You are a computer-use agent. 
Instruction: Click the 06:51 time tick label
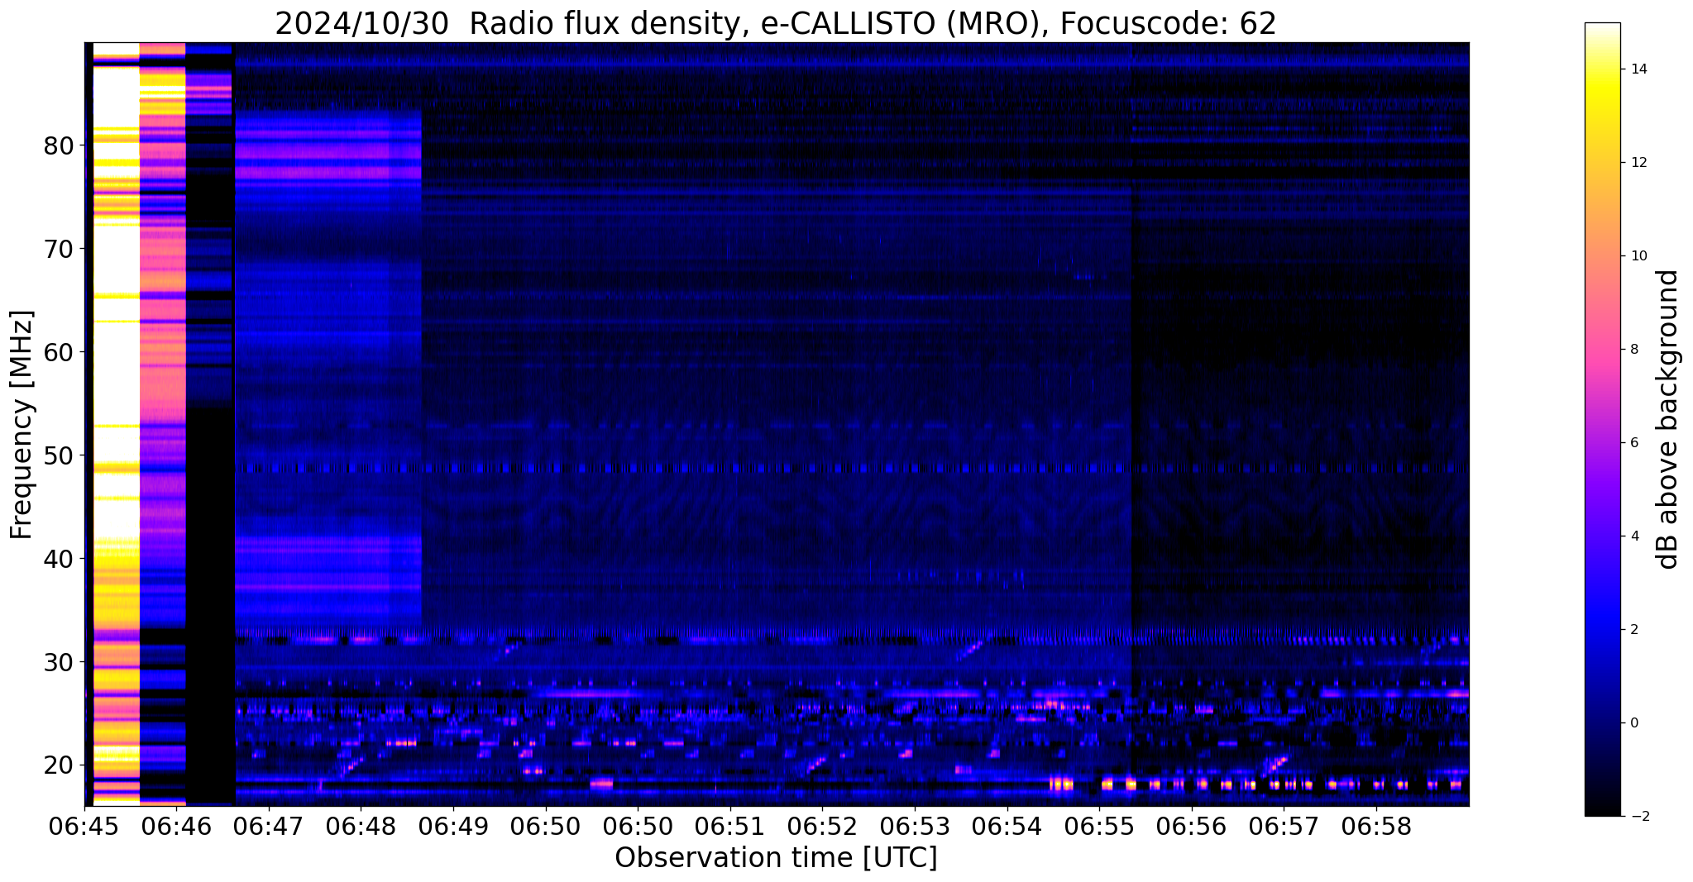(730, 827)
